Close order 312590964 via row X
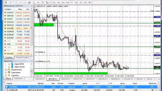Viewport: 162px width, 91px height. (156, 87)
